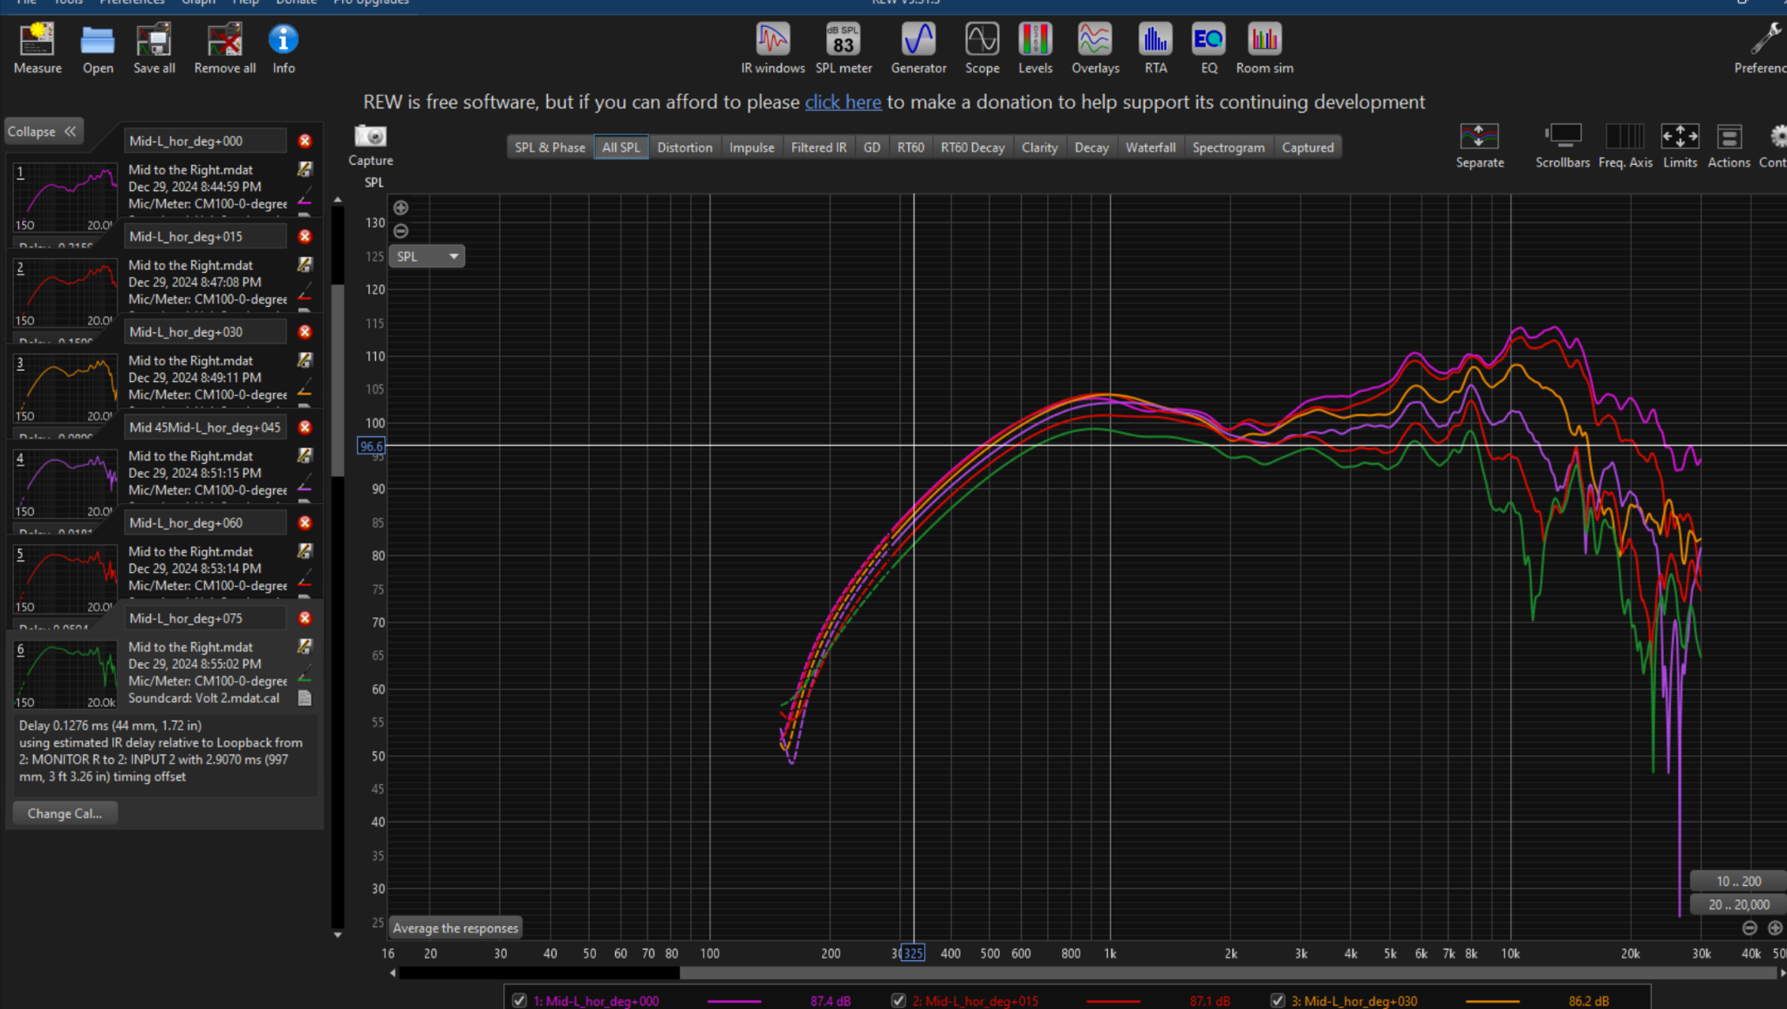Click the Mid 45Mid-L_hor_deg+045 name field

point(205,427)
